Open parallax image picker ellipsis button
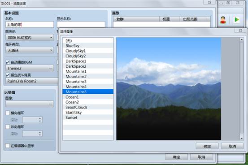 [x=51, y=104]
